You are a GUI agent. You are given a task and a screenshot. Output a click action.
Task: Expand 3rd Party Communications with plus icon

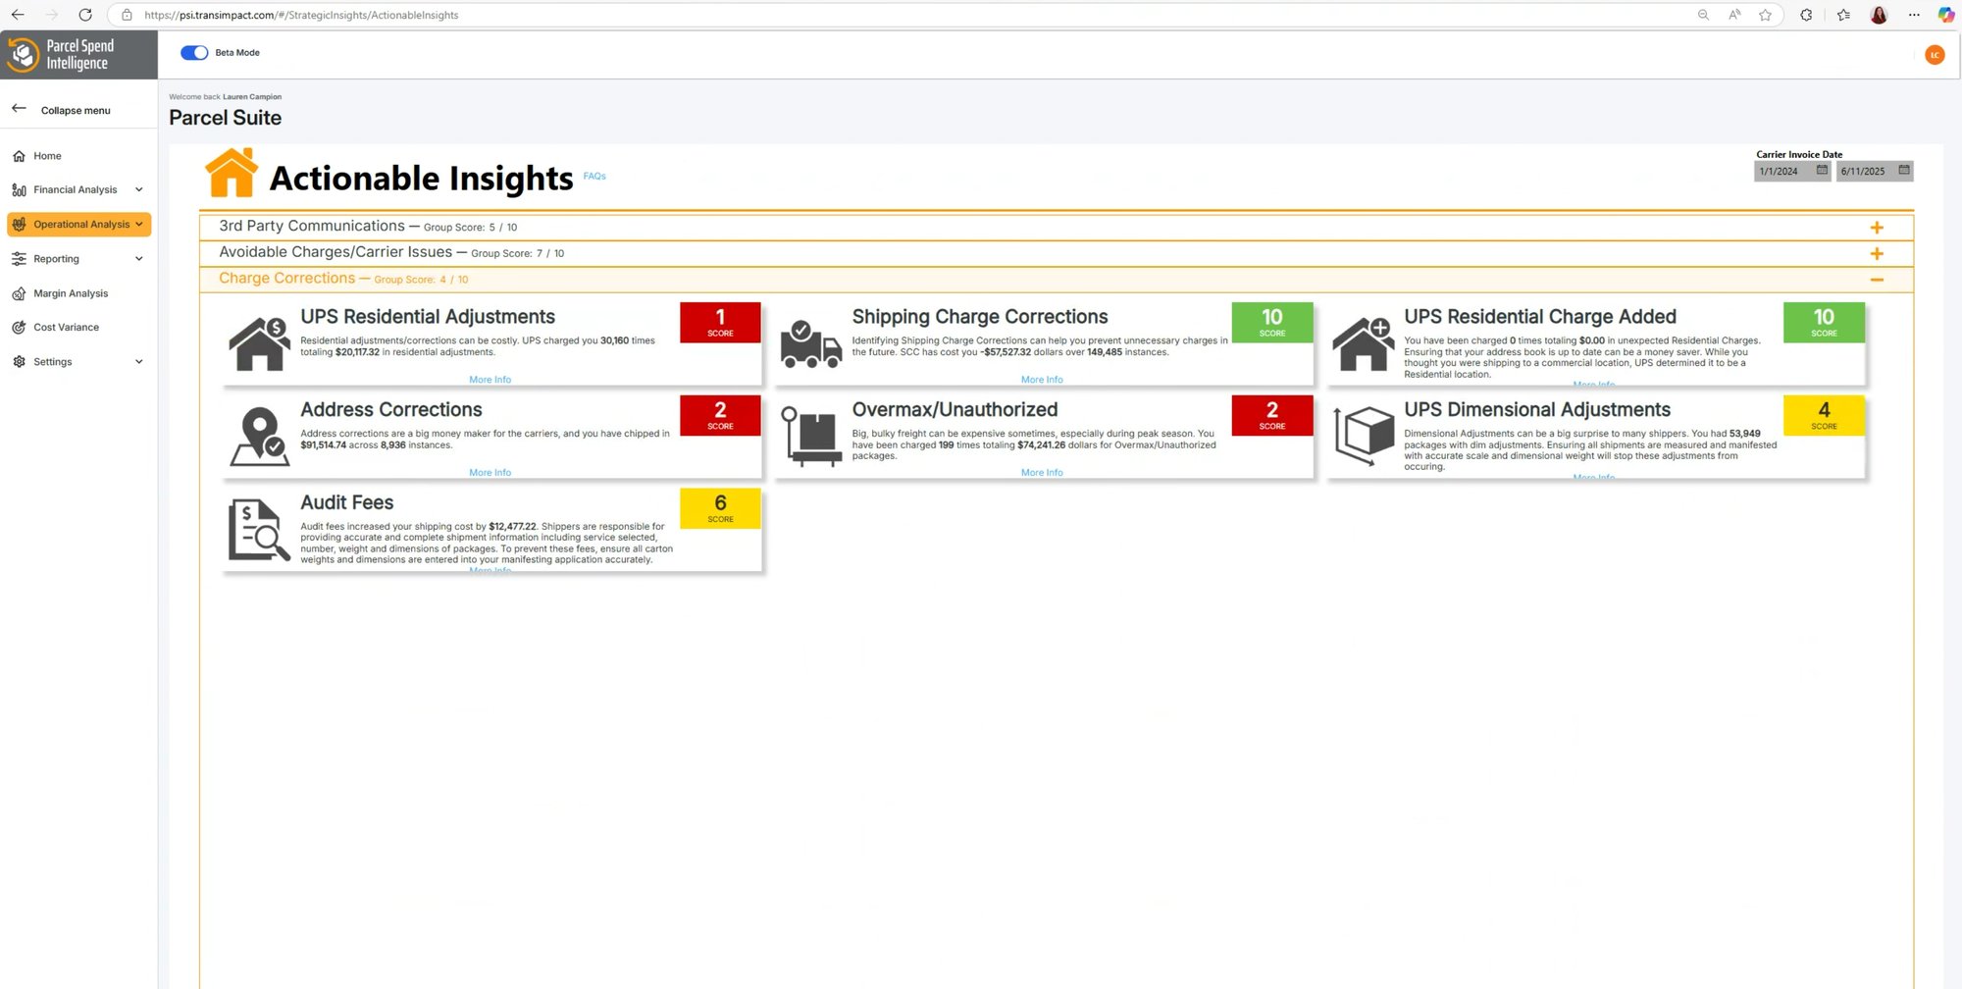(x=1877, y=228)
